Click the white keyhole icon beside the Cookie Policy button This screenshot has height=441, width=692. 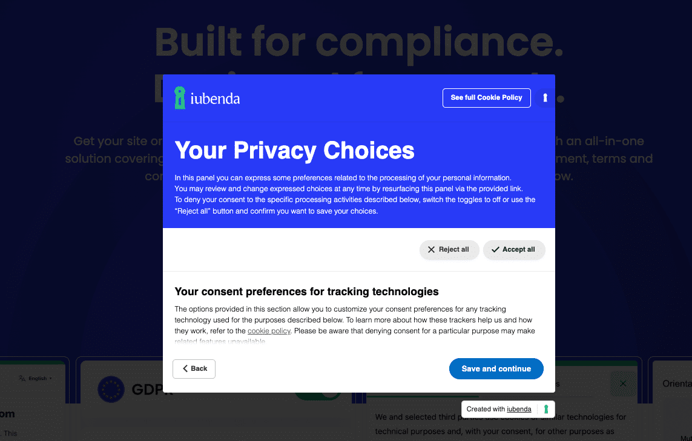[544, 97]
